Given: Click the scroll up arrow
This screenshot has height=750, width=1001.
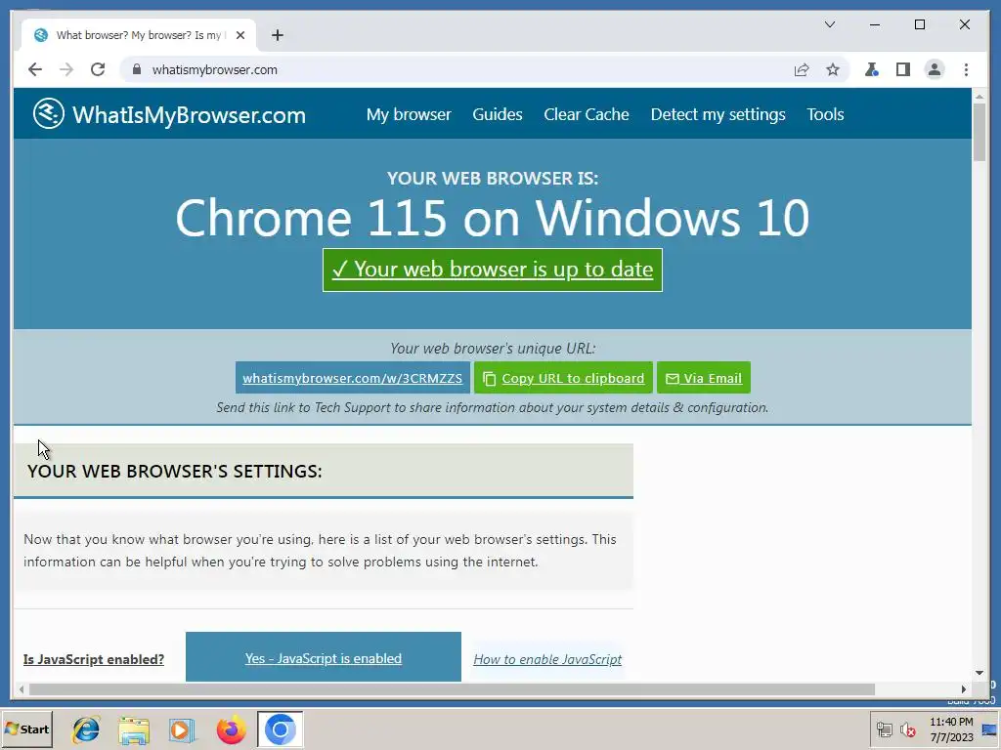Looking at the screenshot, I should click(x=979, y=97).
